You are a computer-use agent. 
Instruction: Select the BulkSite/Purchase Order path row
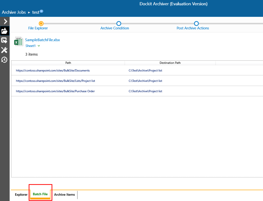coord(55,91)
